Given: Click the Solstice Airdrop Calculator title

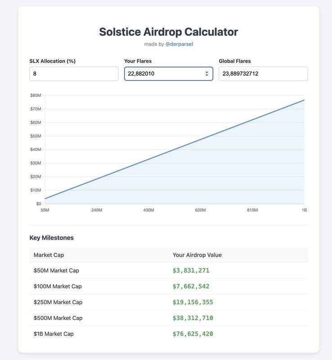Looking at the screenshot, I should 168,32.
